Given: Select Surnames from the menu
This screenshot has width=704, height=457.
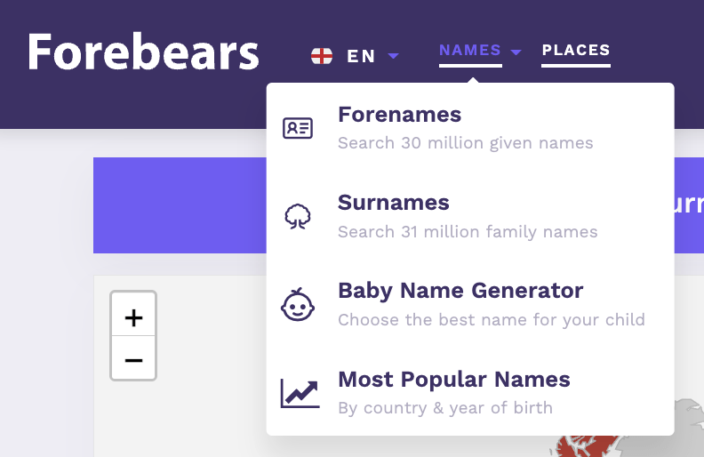Looking at the screenshot, I should click(x=393, y=203).
